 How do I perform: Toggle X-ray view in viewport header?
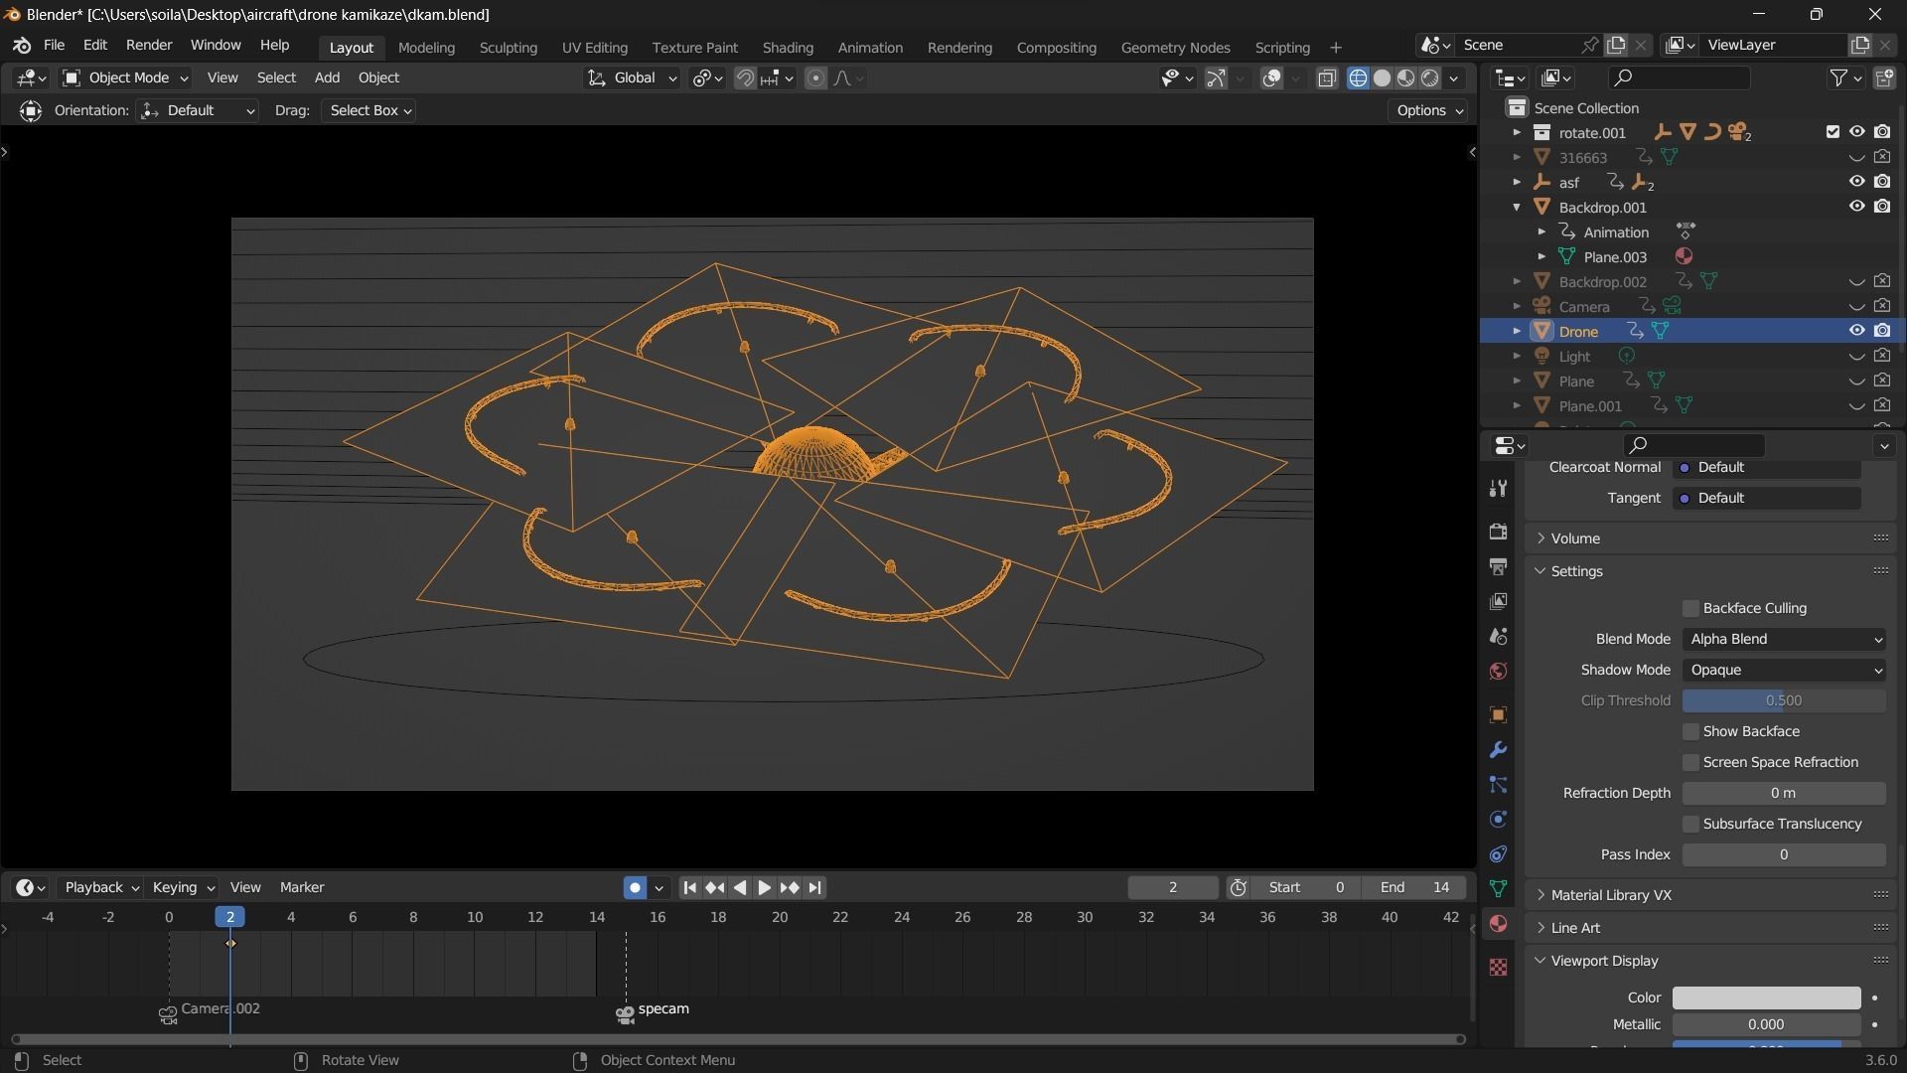pyautogui.click(x=1327, y=78)
